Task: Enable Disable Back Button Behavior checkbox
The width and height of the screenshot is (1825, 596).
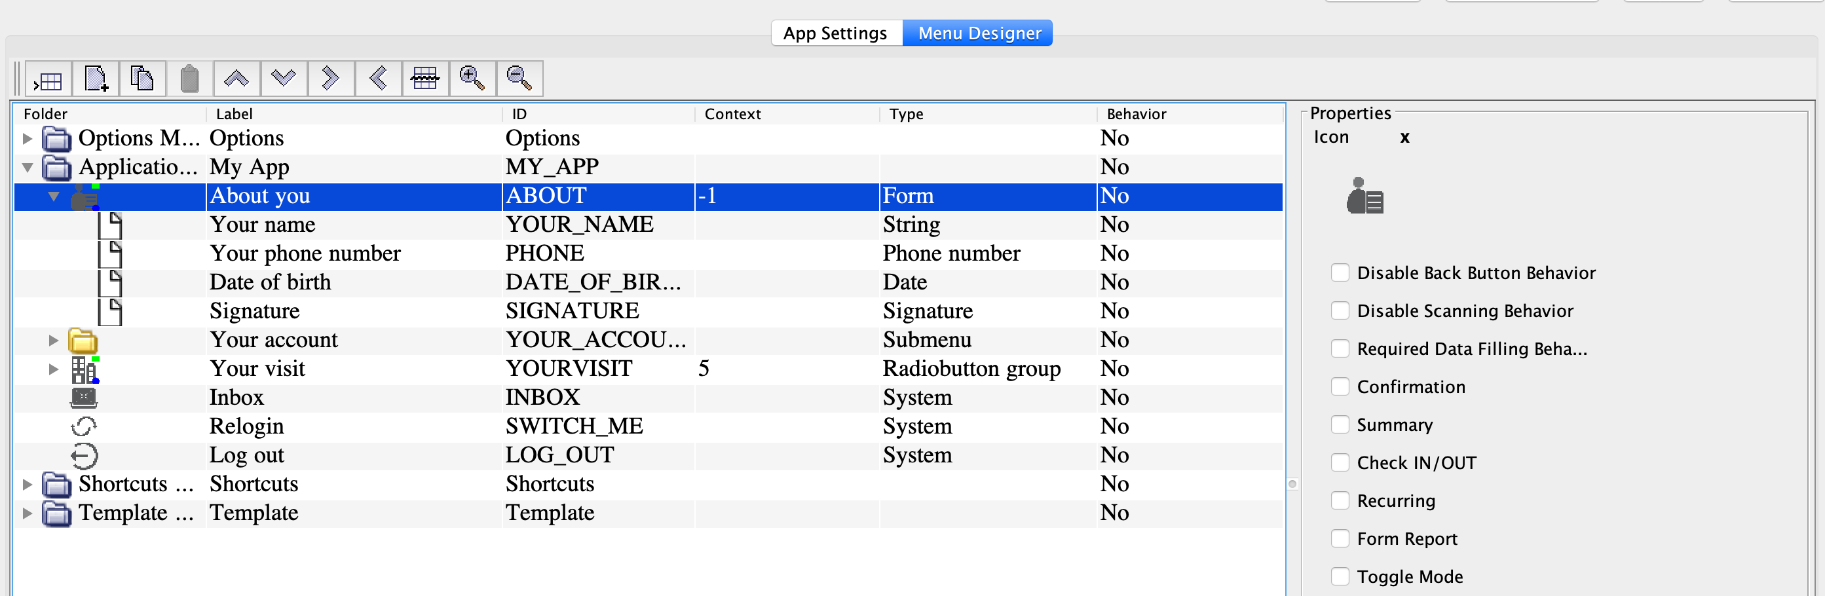Action: click(x=1339, y=273)
